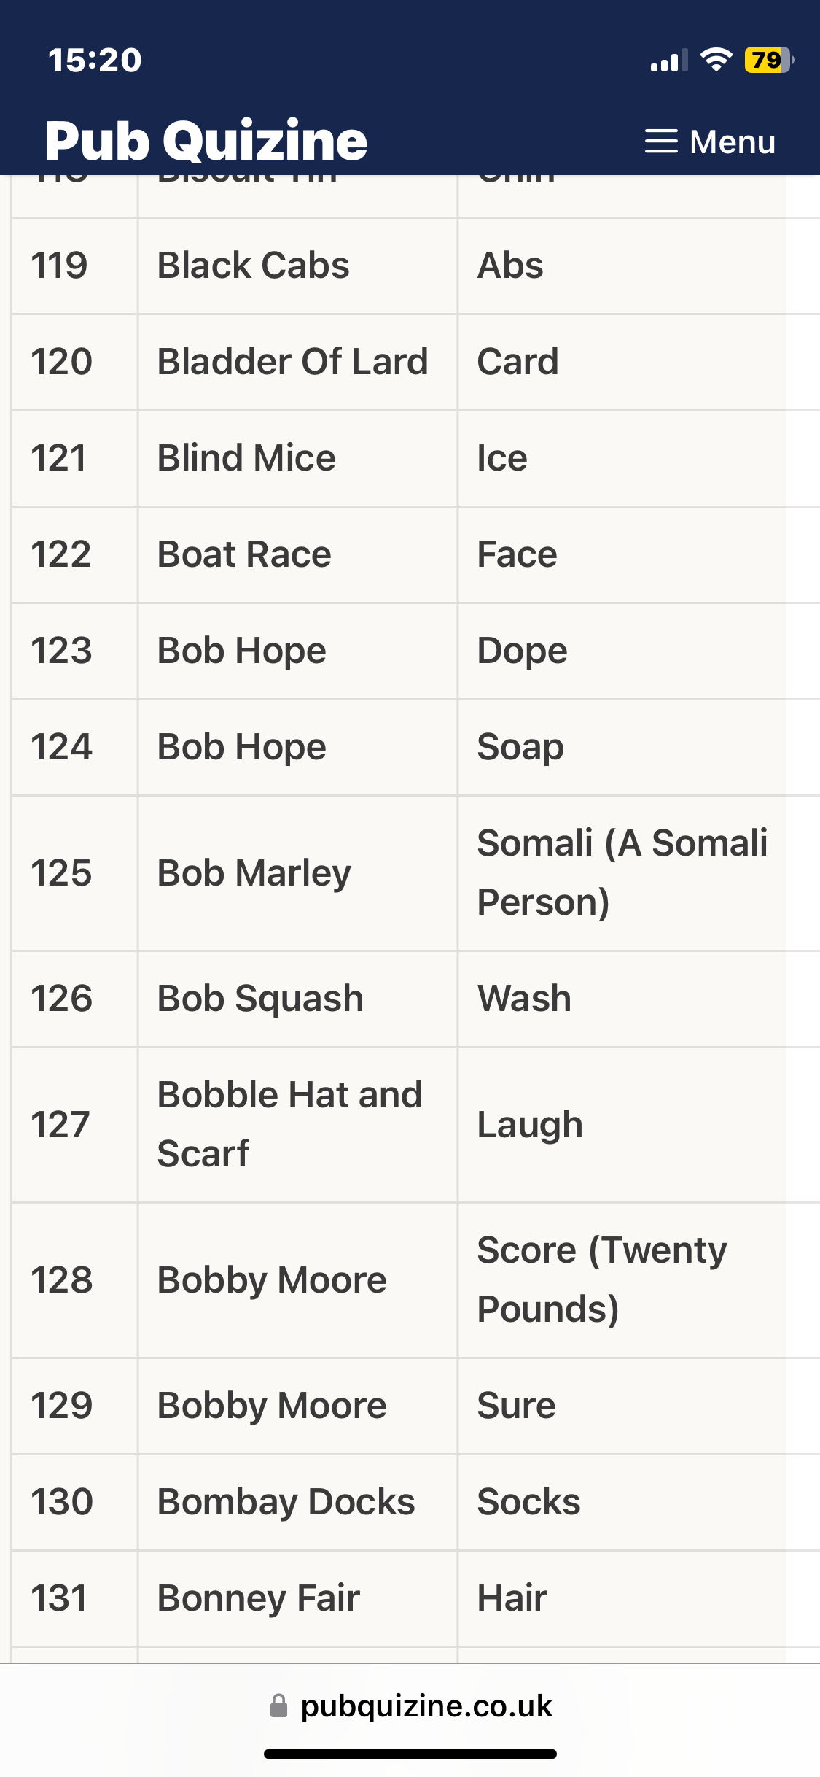Tap the home indicator bar
Image resolution: width=820 pixels, height=1777 pixels.
coord(410,1754)
